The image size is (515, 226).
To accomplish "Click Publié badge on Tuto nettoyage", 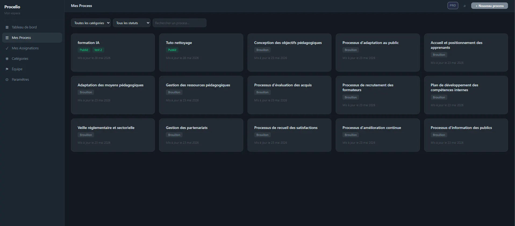I will (172, 50).
